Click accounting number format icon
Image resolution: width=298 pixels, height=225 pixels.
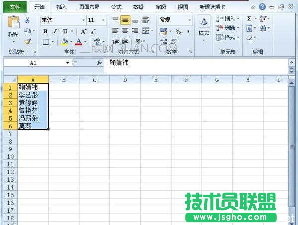[164, 31]
